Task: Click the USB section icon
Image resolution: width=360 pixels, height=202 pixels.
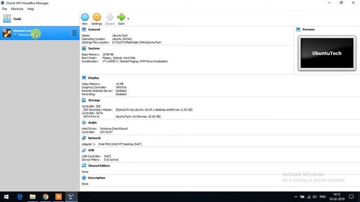Action: (x=84, y=150)
